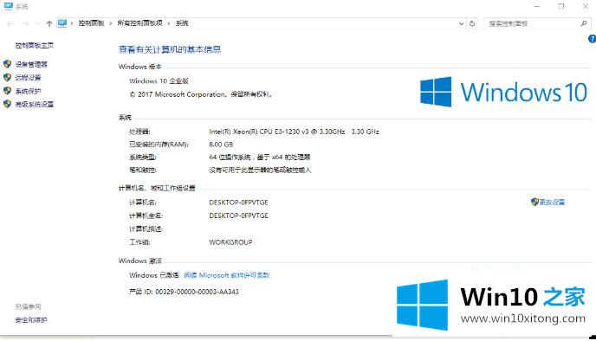Maximize the system window

(x=561, y=6)
